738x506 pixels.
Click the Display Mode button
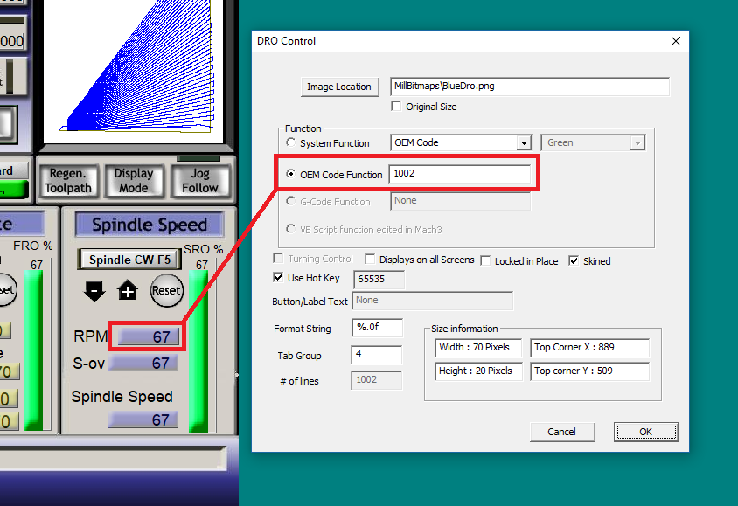pos(134,181)
